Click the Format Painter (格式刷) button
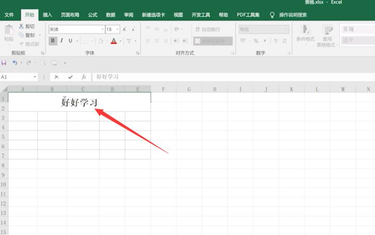The height and width of the screenshot is (235, 375). click(29, 44)
